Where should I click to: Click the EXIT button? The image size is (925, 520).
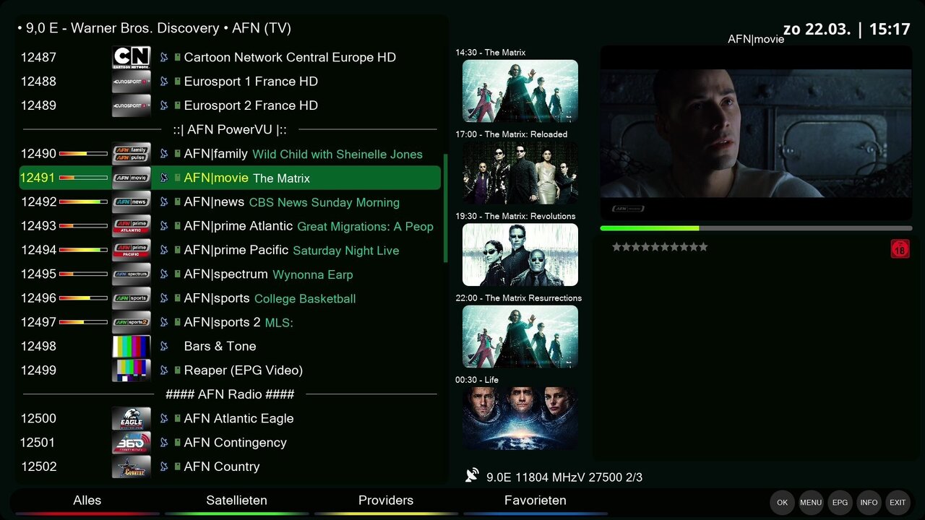click(898, 503)
